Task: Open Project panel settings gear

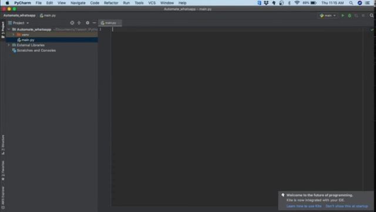Action: coord(88,23)
